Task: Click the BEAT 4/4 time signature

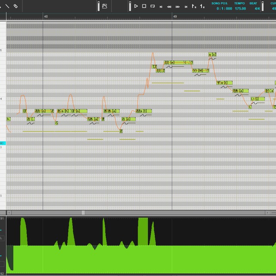Action: [x=257, y=8]
